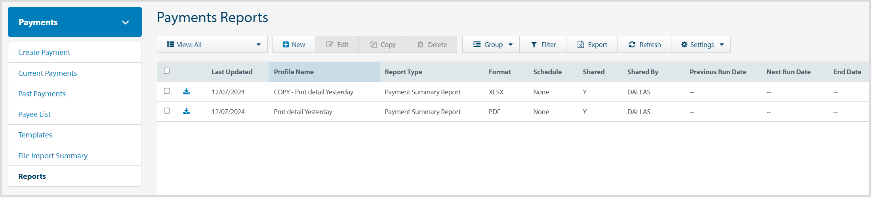
Task: Tick the checkbox for the PDF report row
Action: pos(167,111)
